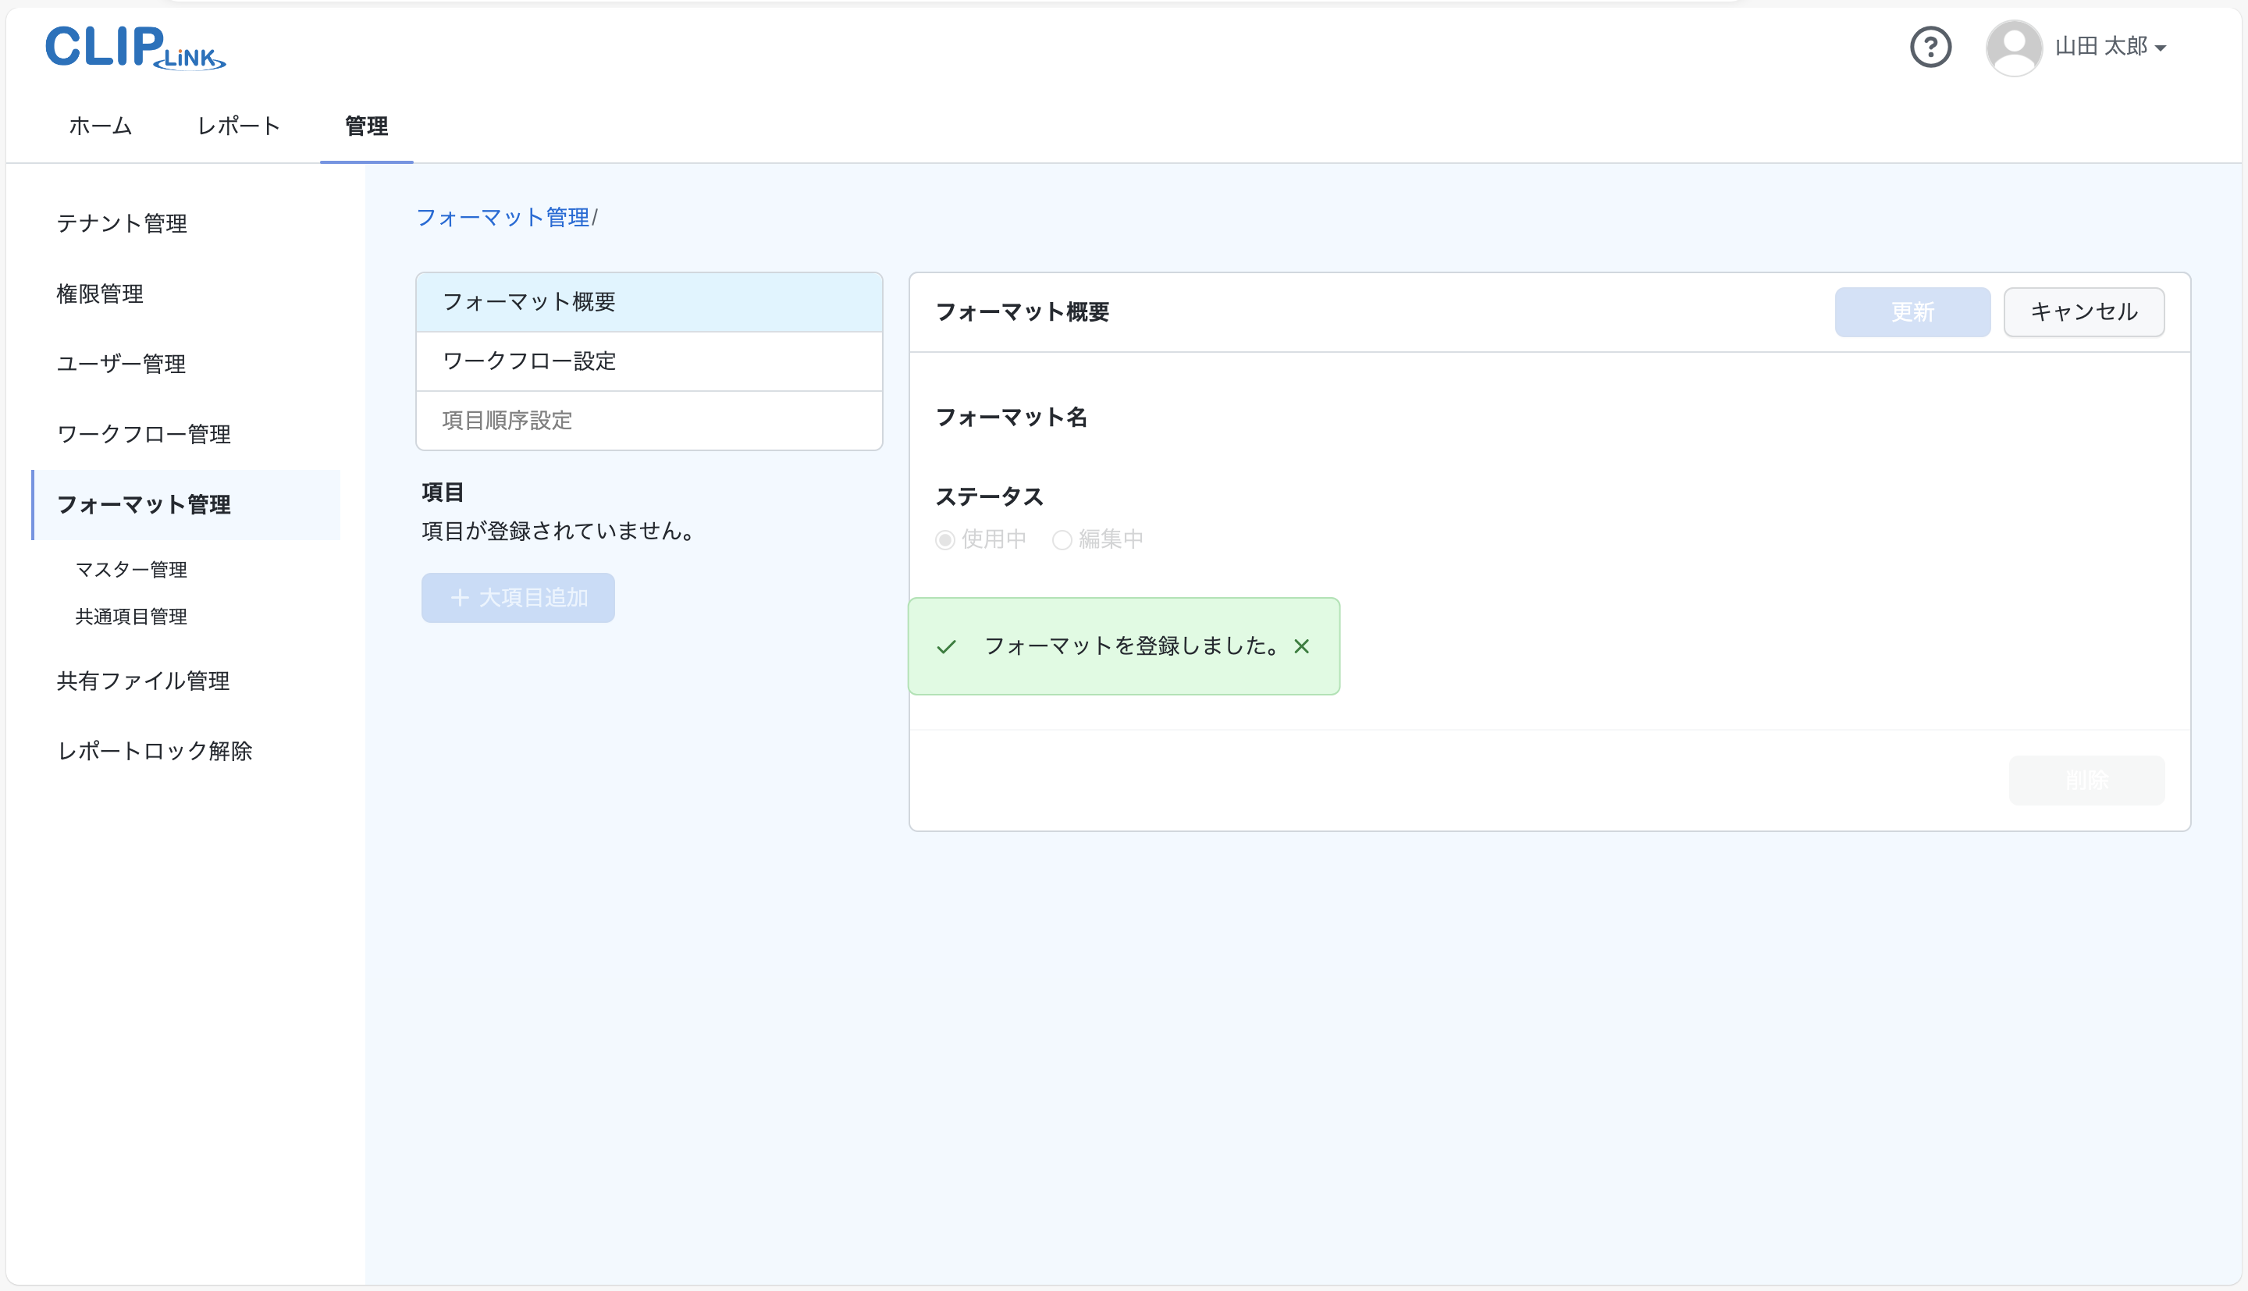Open テナント管理 in the sidebar

pos(122,223)
